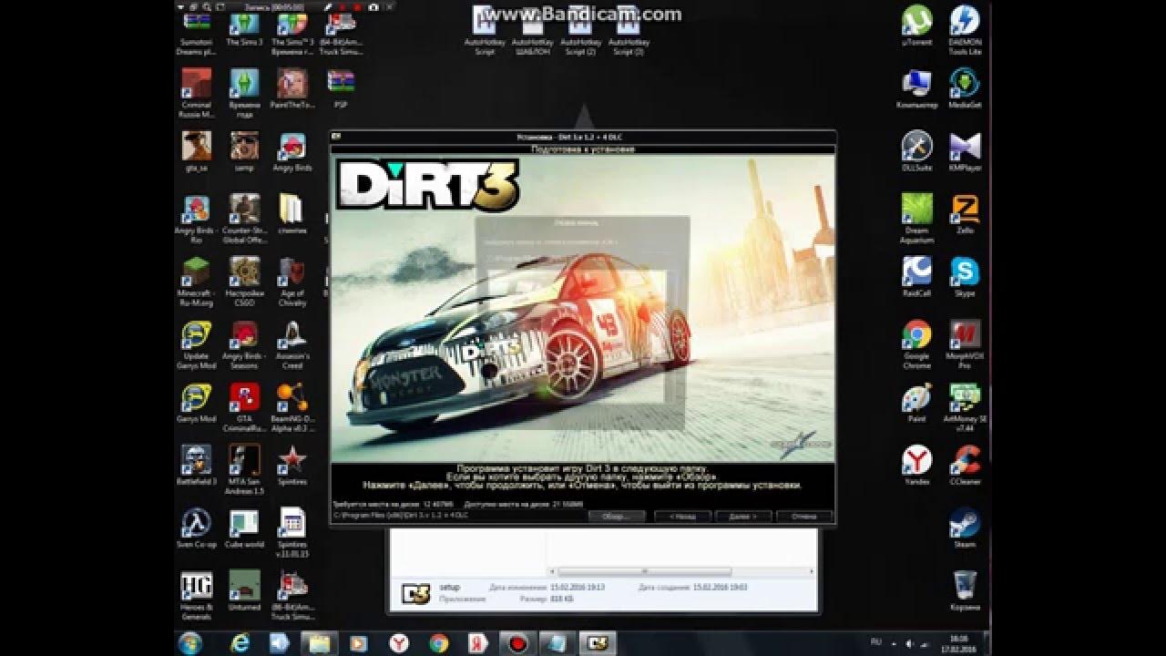This screenshot has height=656, width=1166.
Task: Open the Angry Birds Rio shortcut
Action: tap(197, 220)
